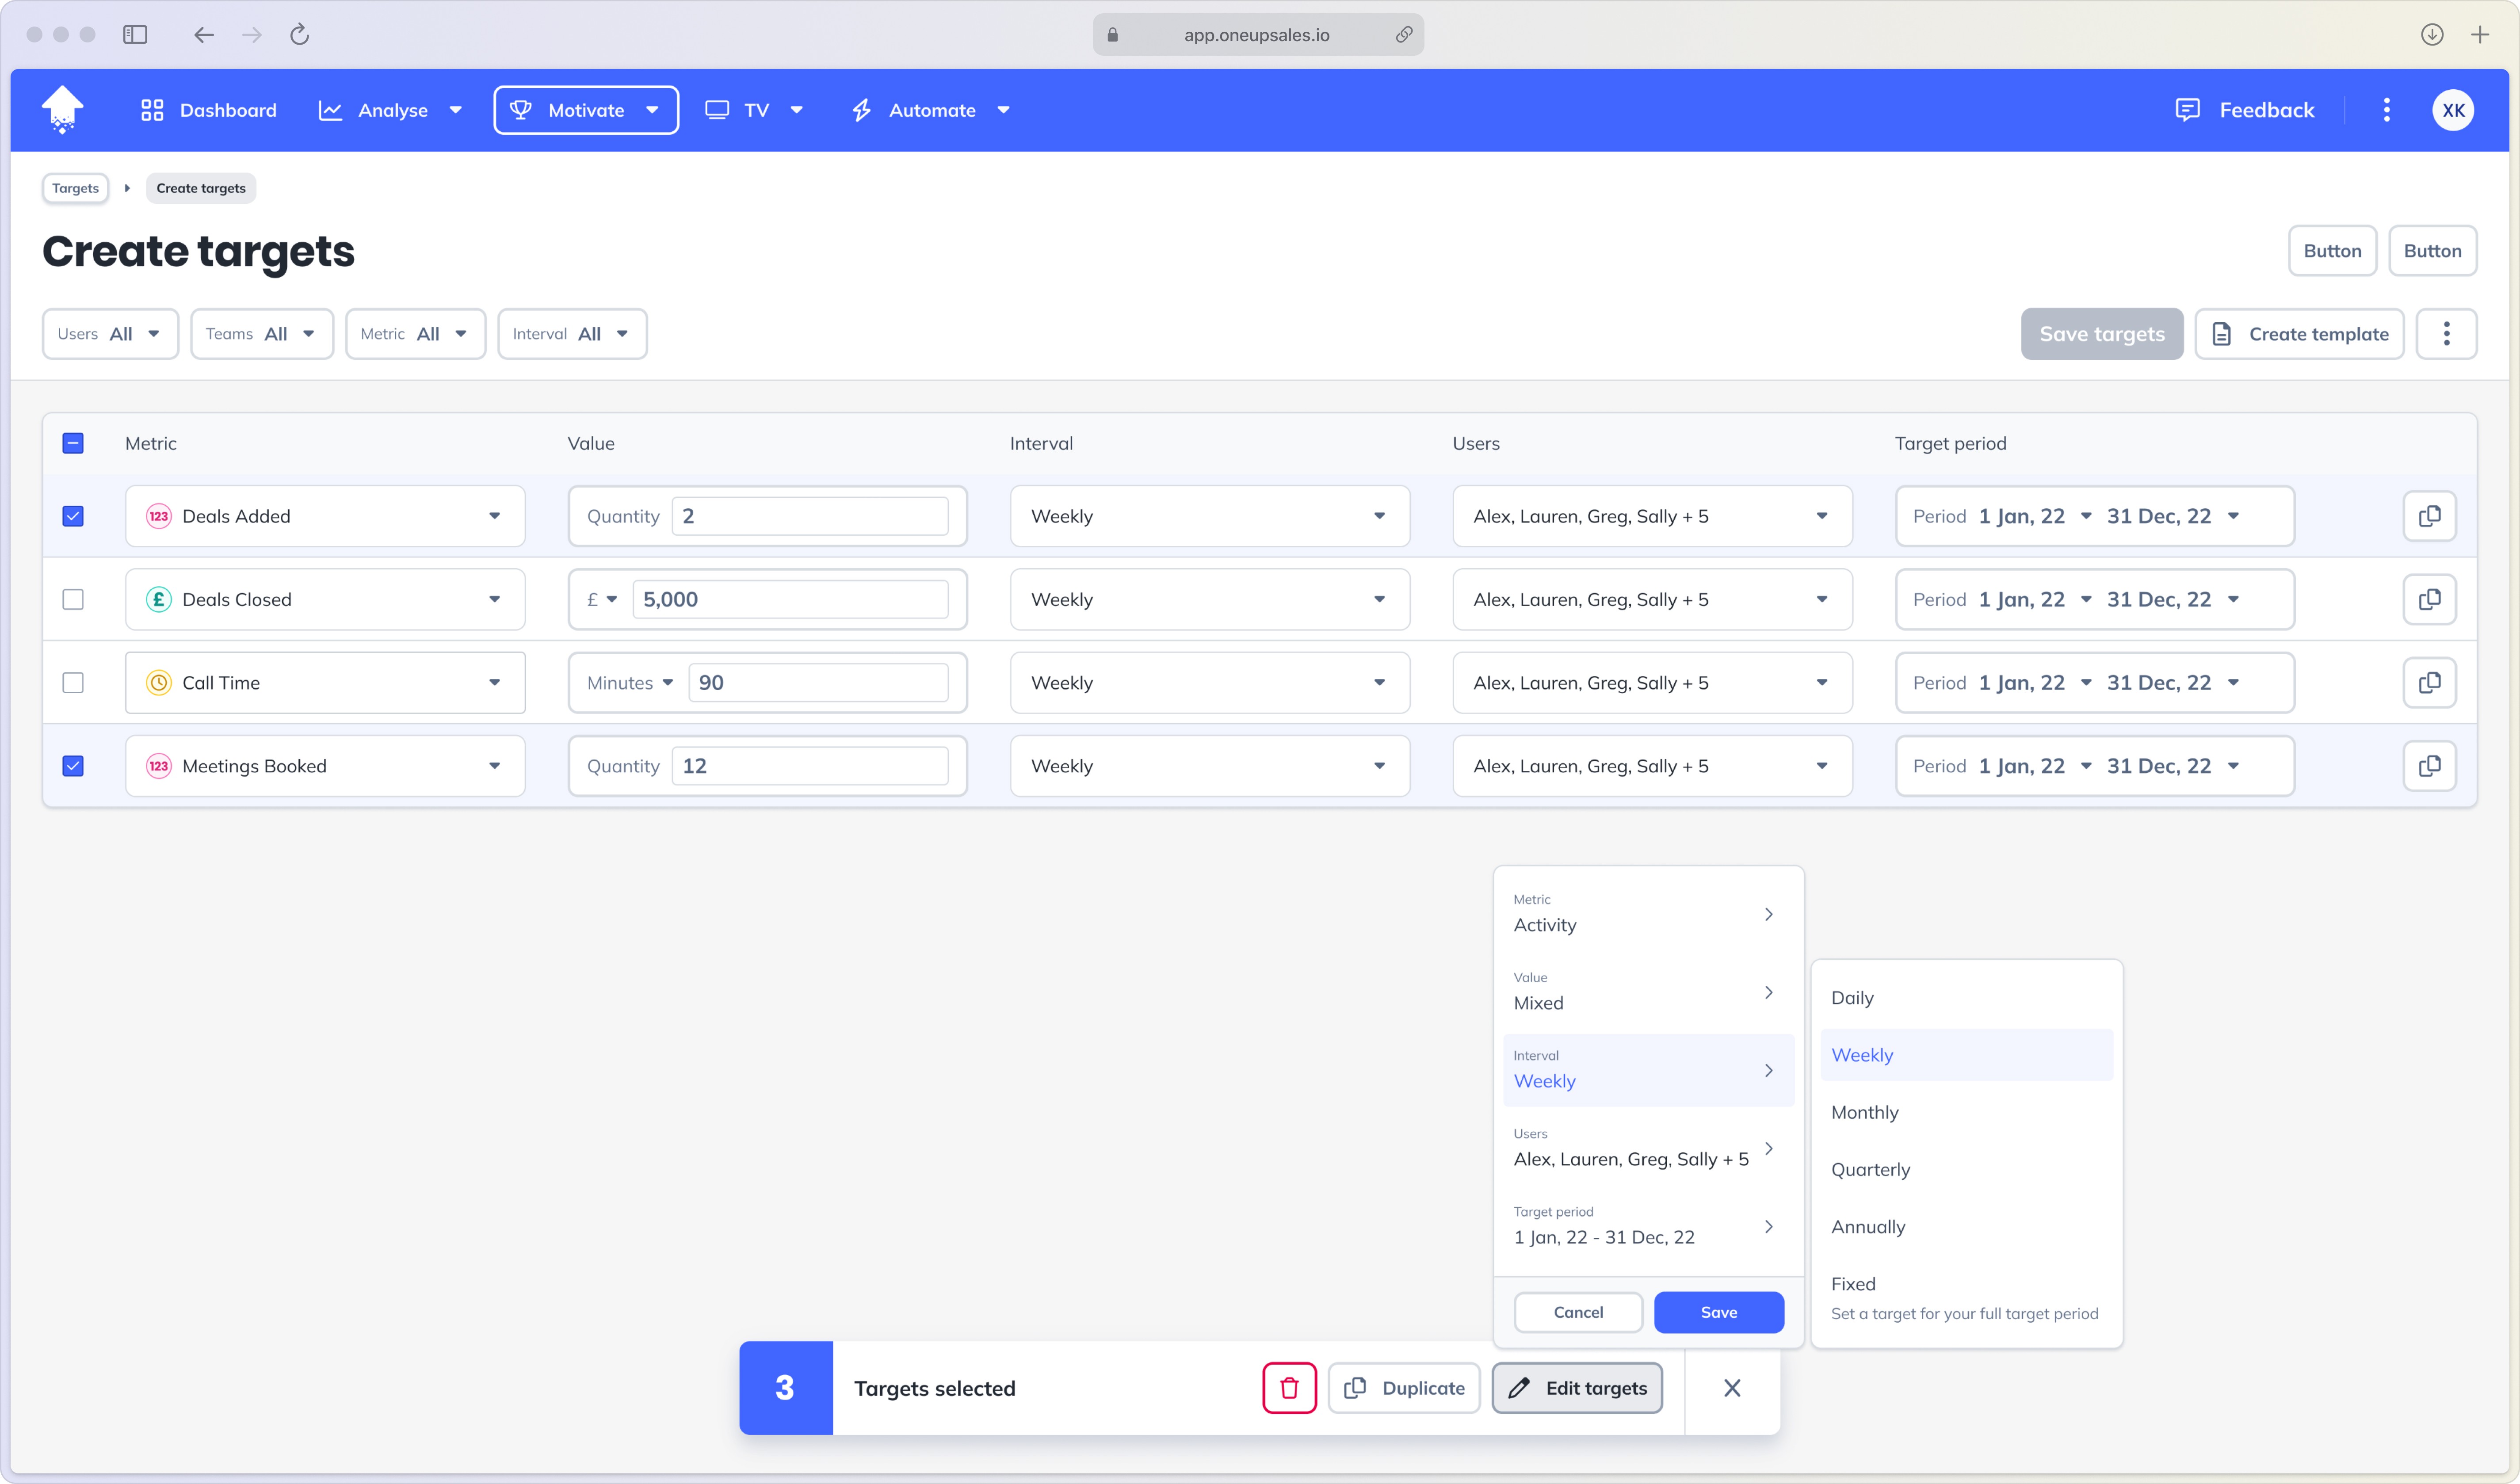2520x1484 pixels.
Task: Select Monthly from the interval options
Action: [1867, 1111]
